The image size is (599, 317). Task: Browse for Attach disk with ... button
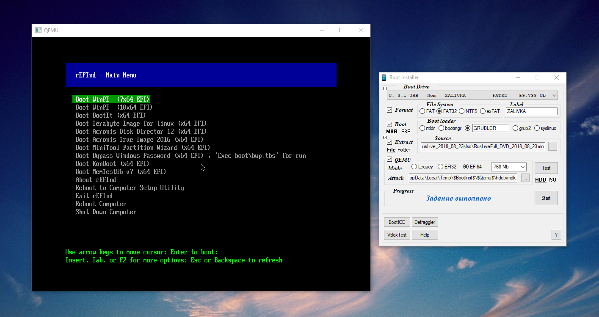click(525, 178)
